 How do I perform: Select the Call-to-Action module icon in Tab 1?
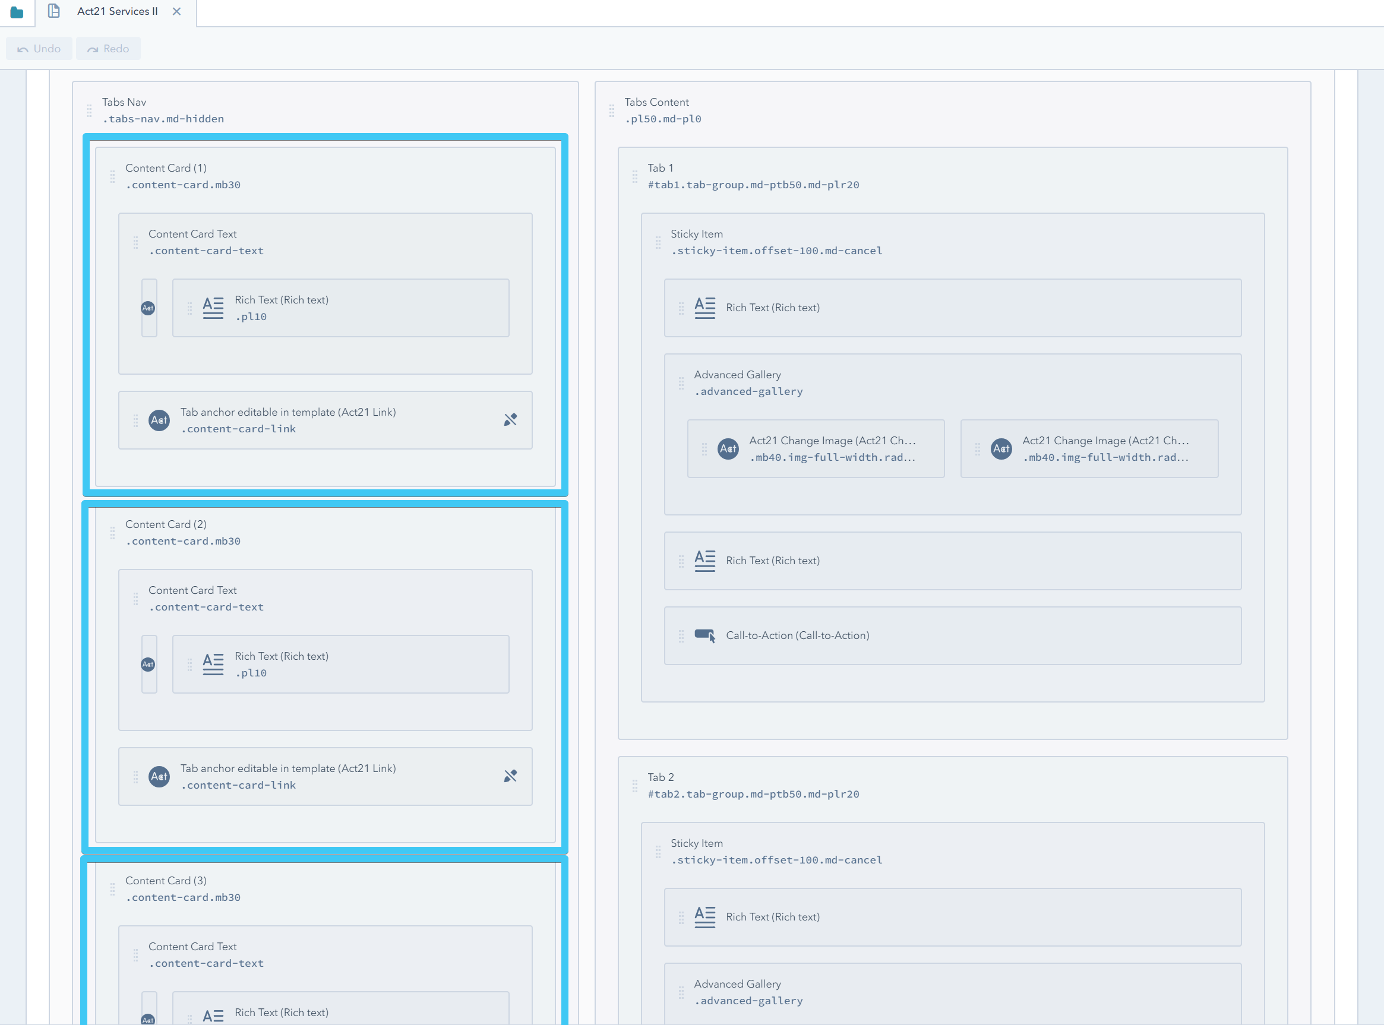pos(705,635)
